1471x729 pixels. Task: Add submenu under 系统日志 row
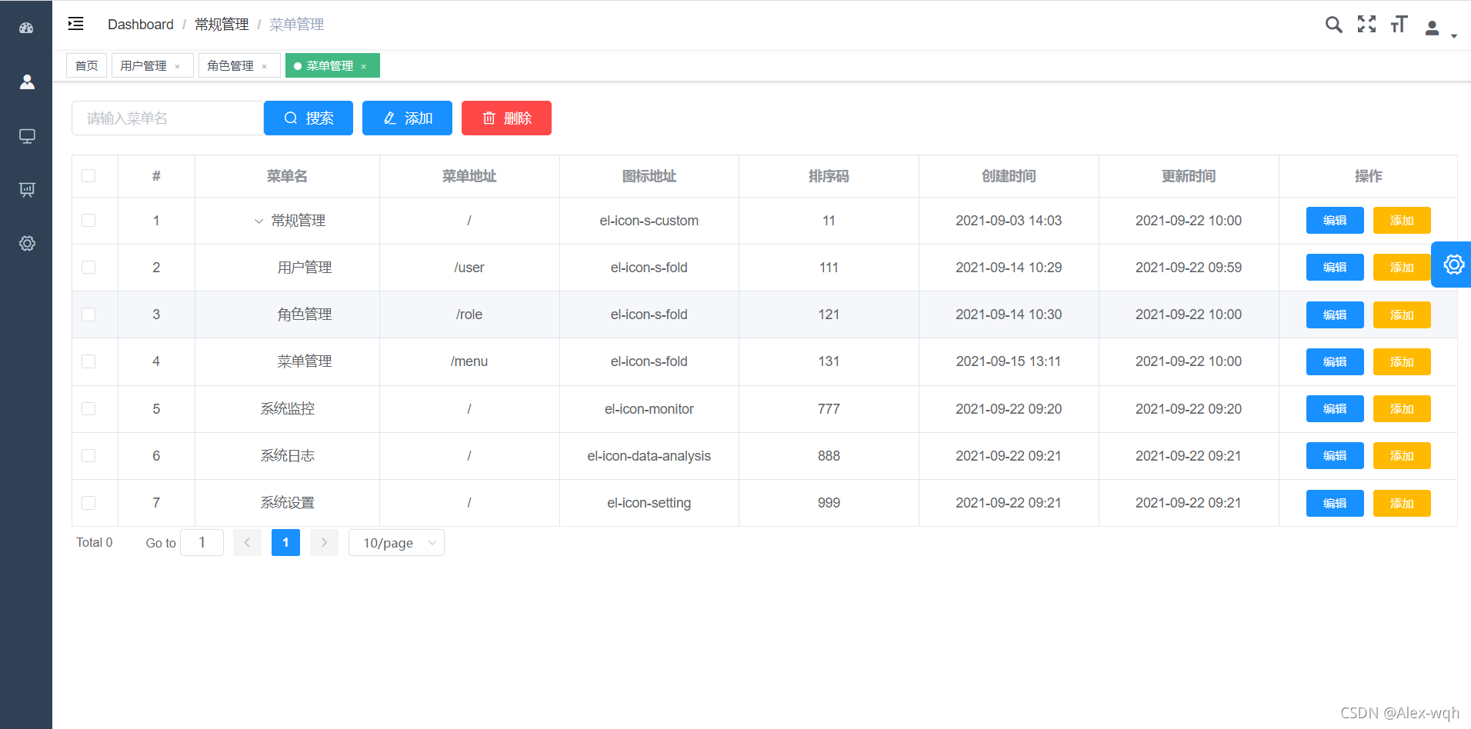[1402, 456]
